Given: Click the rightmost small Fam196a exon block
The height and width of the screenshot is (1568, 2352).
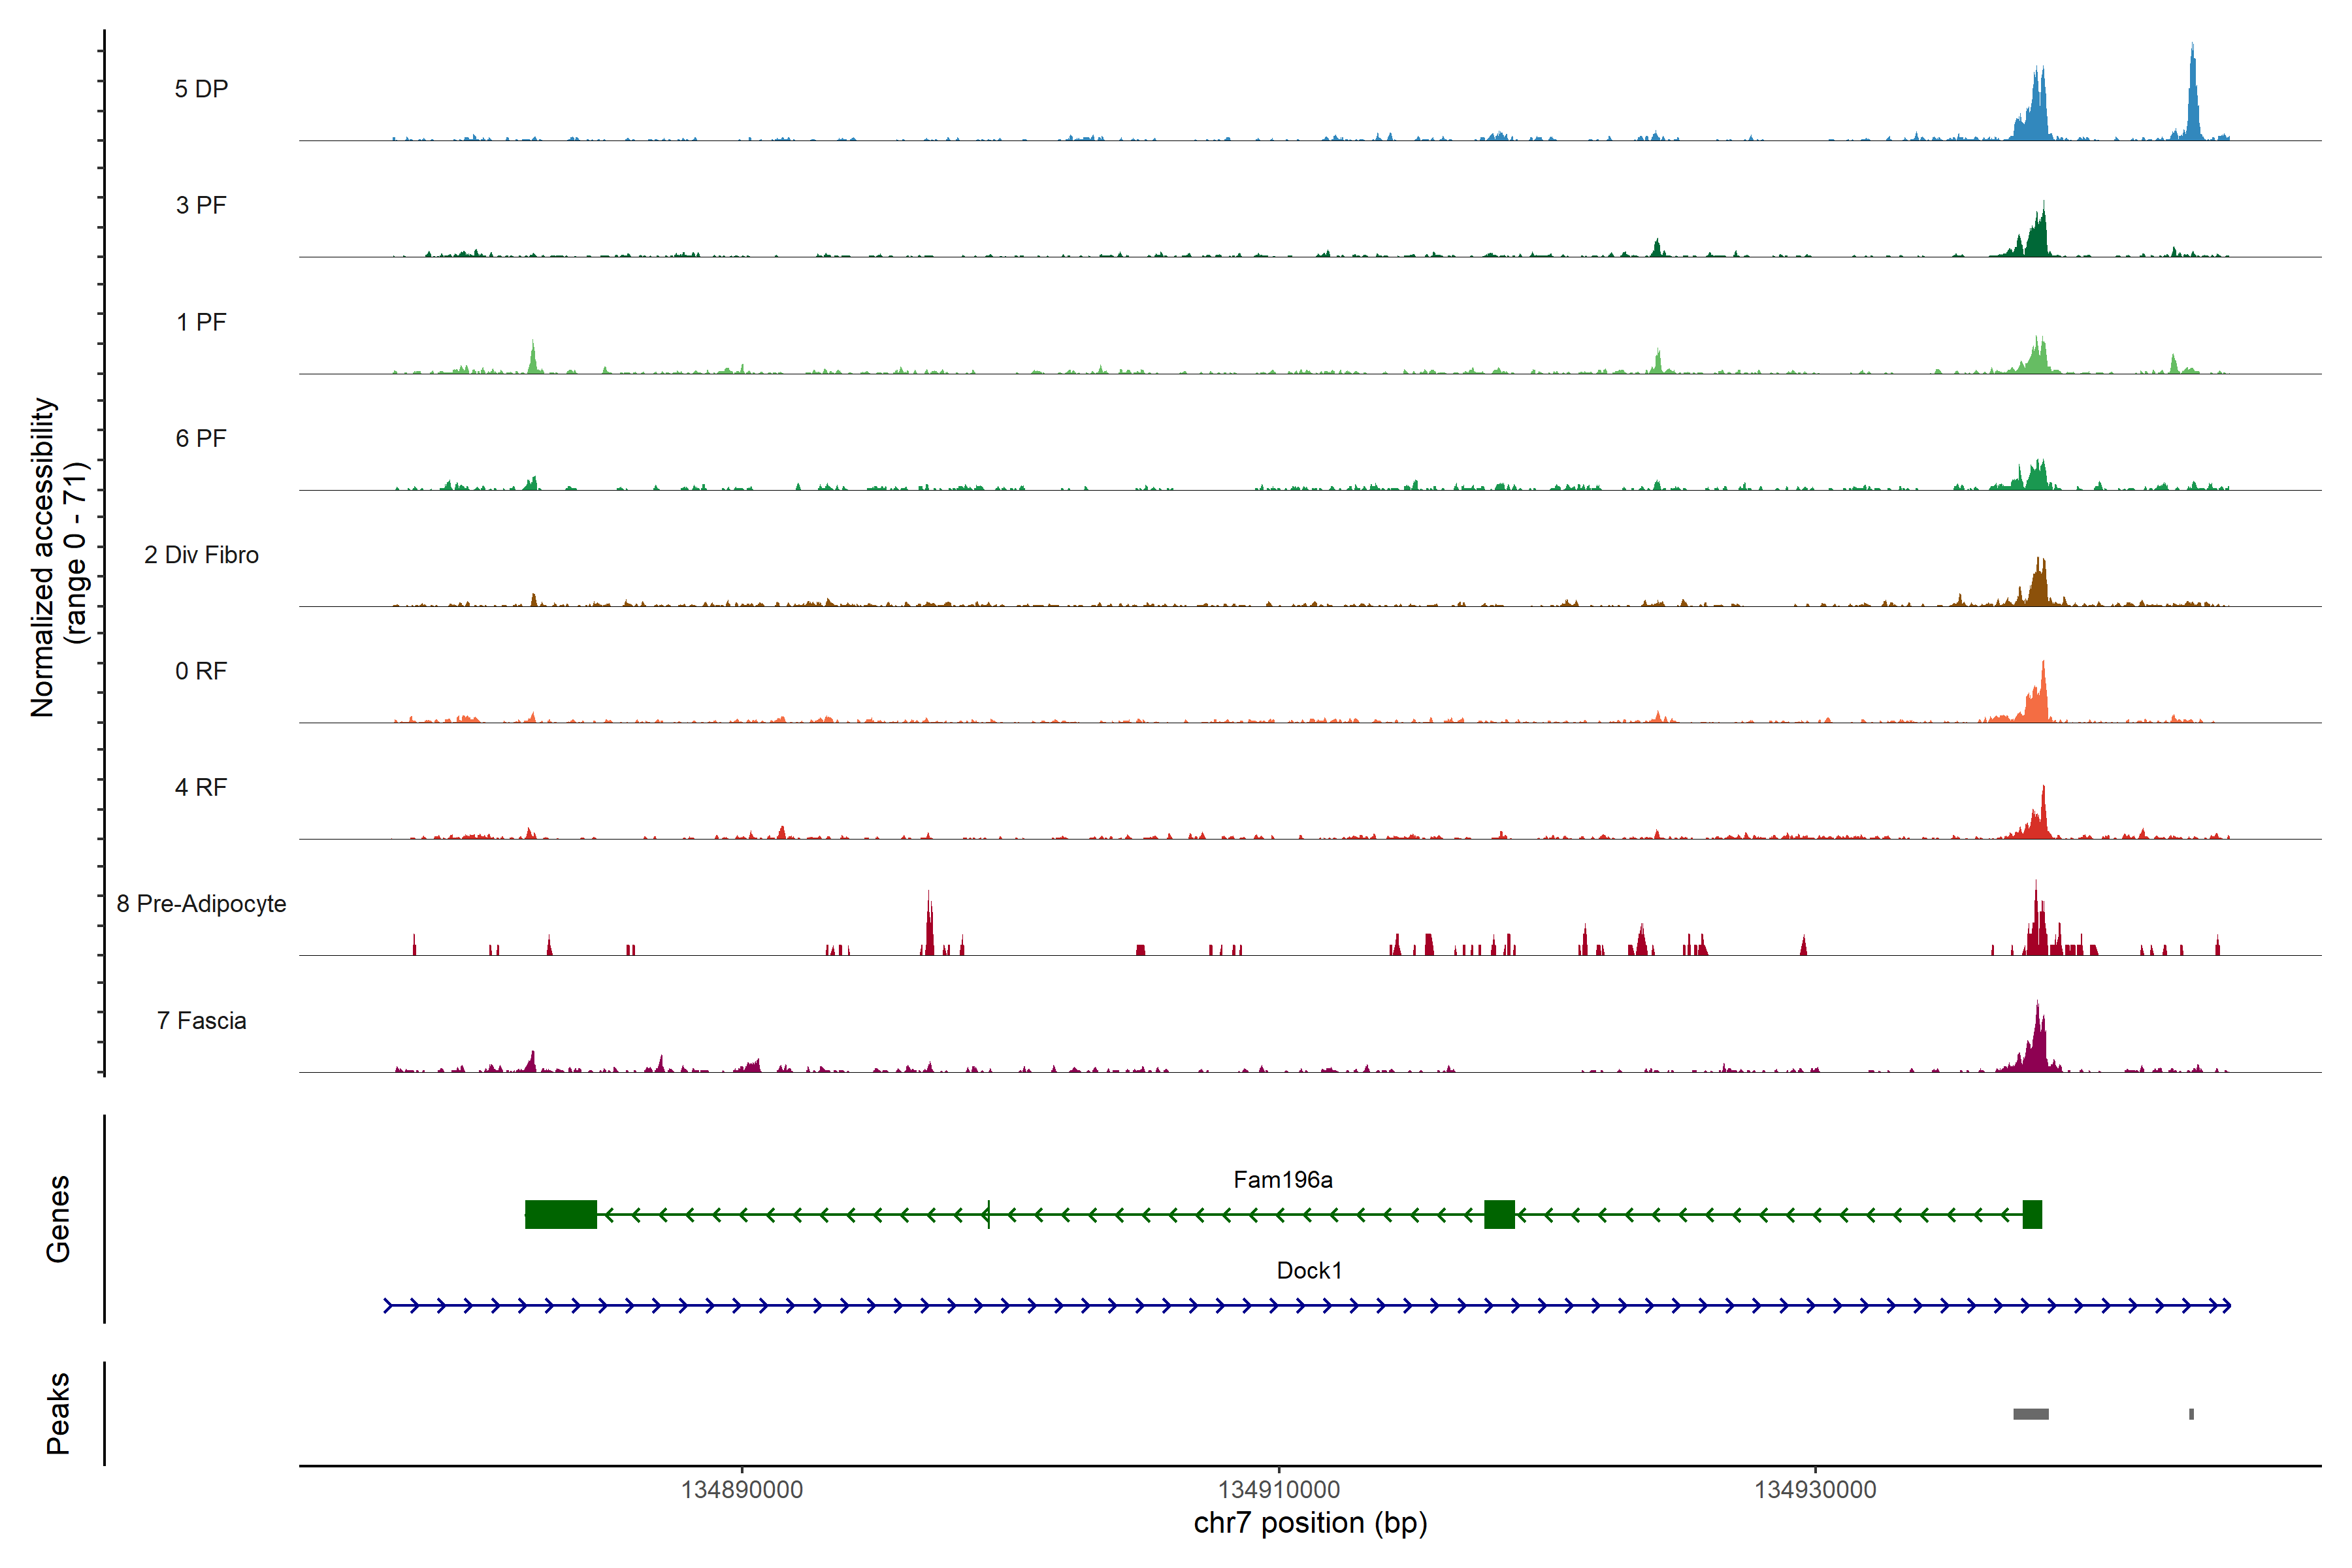Looking at the screenshot, I should pyautogui.click(x=2032, y=1214).
